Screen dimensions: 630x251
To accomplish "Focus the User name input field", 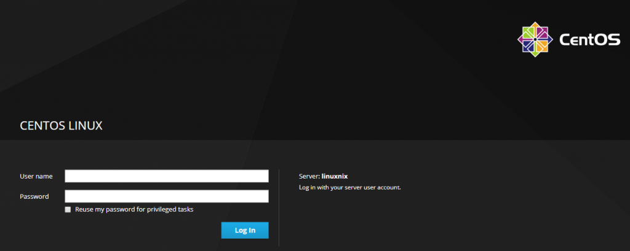I will [167, 176].
